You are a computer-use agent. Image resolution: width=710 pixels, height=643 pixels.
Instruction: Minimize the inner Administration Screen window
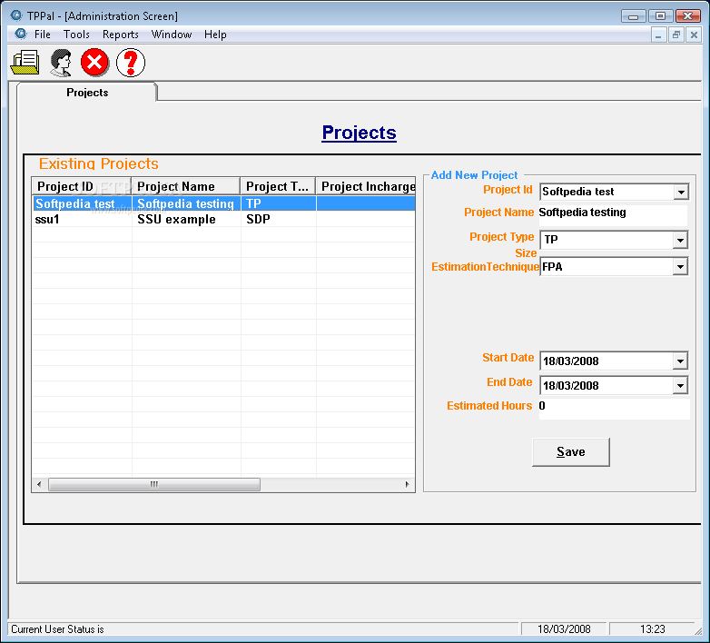(658, 35)
